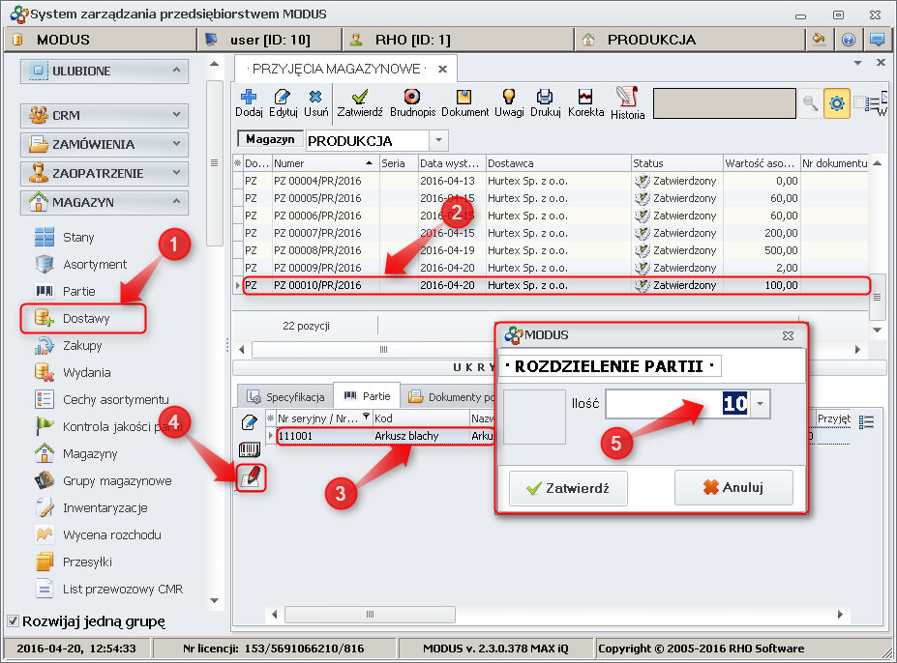The image size is (897, 663).
Task: Click the bottom horizontal scrollbar thumb
Action: (371, 615)
